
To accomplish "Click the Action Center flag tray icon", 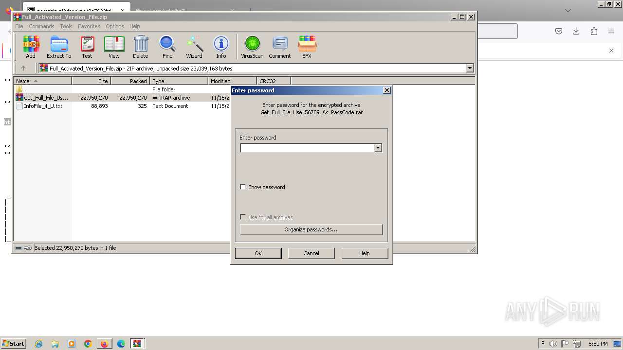I will [x=566, y=344].
